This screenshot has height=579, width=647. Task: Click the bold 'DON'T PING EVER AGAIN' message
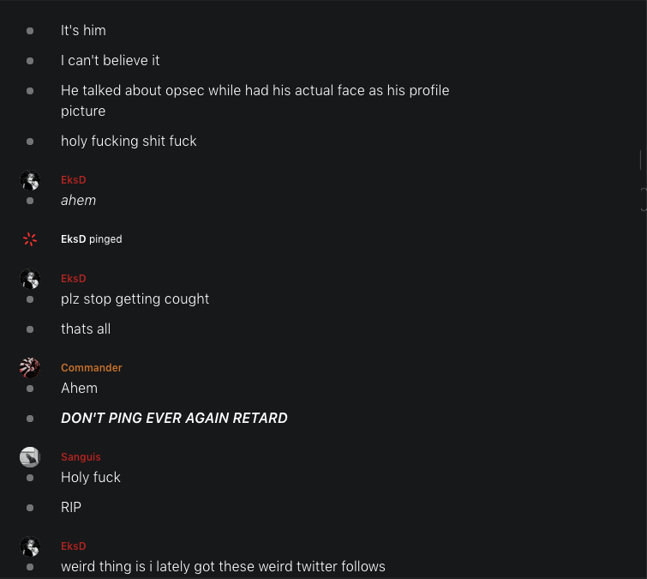pos(174,419)
